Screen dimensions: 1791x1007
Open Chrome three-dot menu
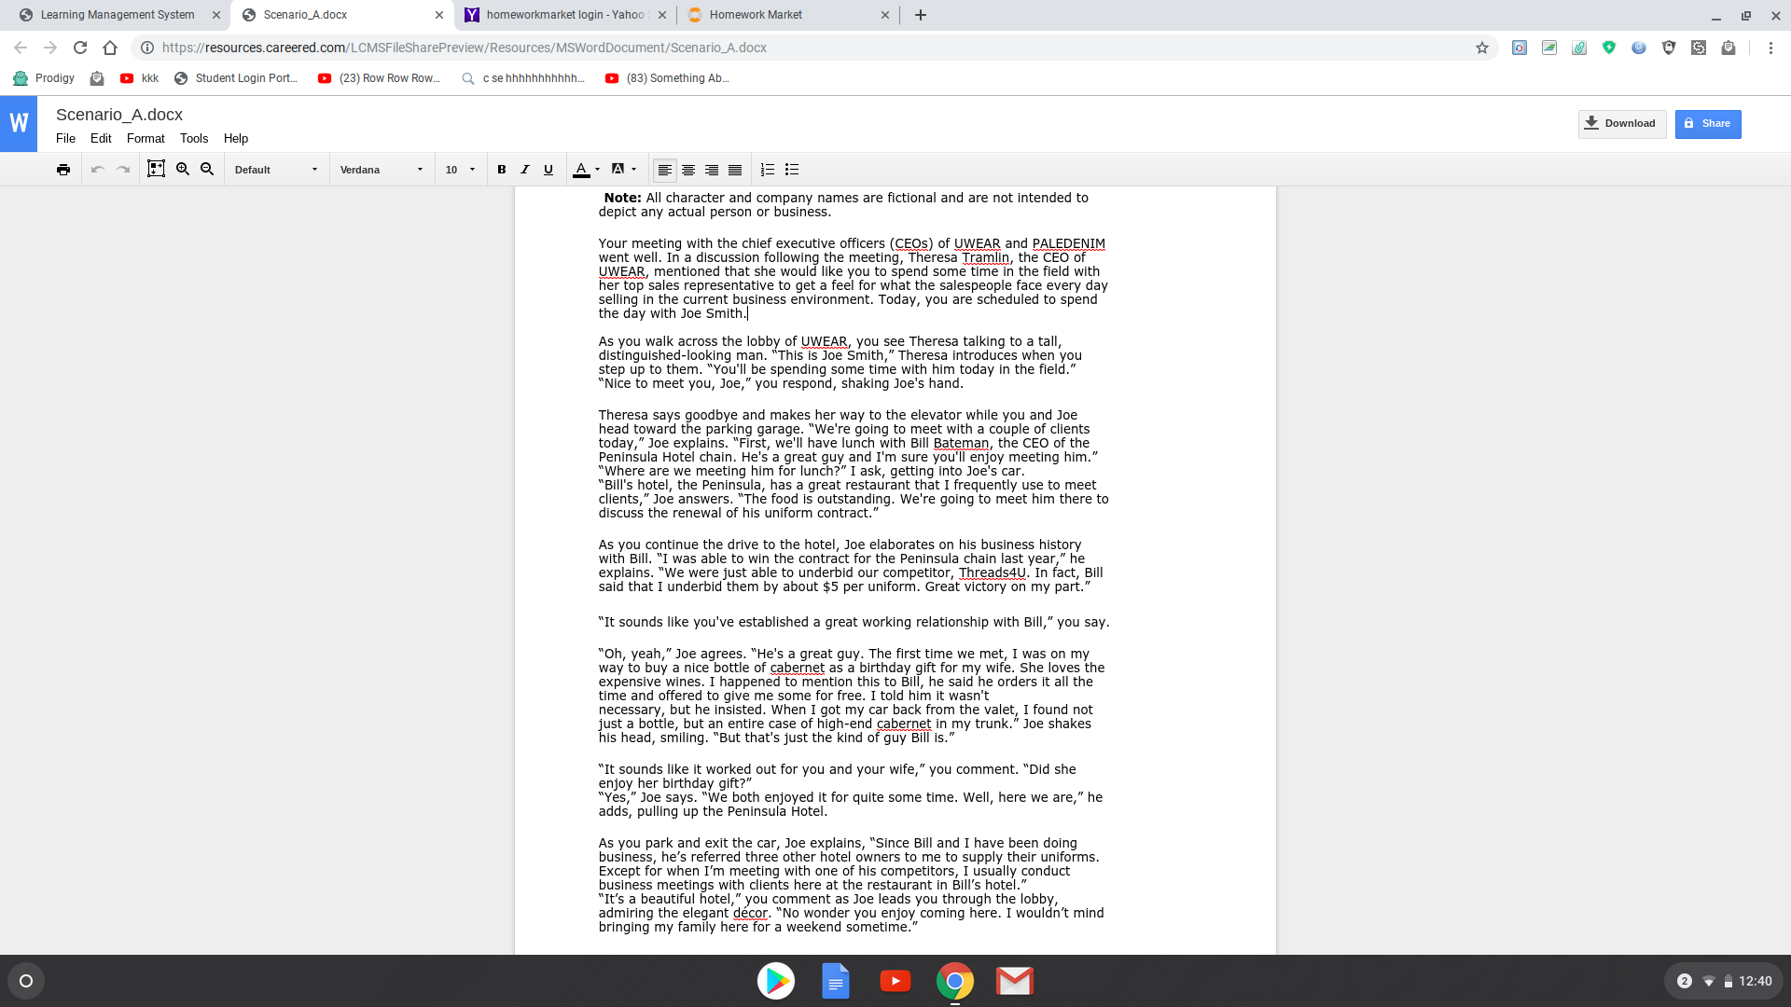pos(1770,48)
